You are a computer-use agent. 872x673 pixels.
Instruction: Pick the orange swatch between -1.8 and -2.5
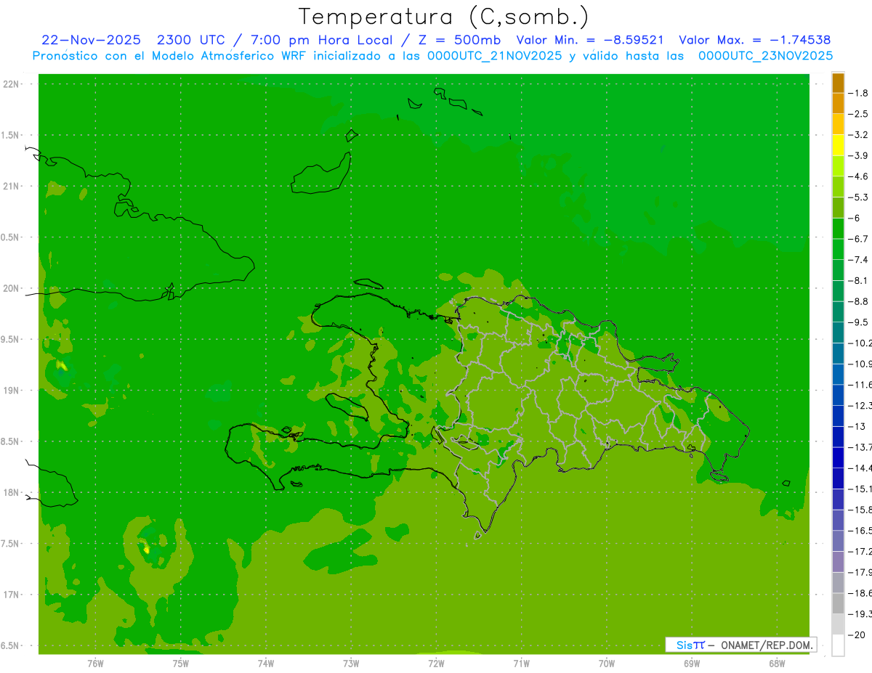tap(838, 104)
